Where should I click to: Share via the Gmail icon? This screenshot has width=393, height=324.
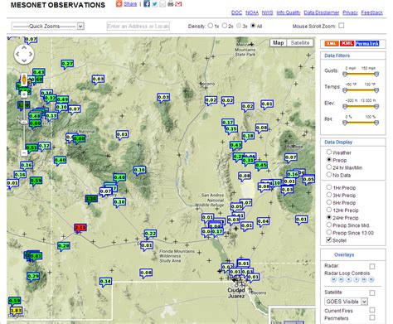[x=178, y=4]
